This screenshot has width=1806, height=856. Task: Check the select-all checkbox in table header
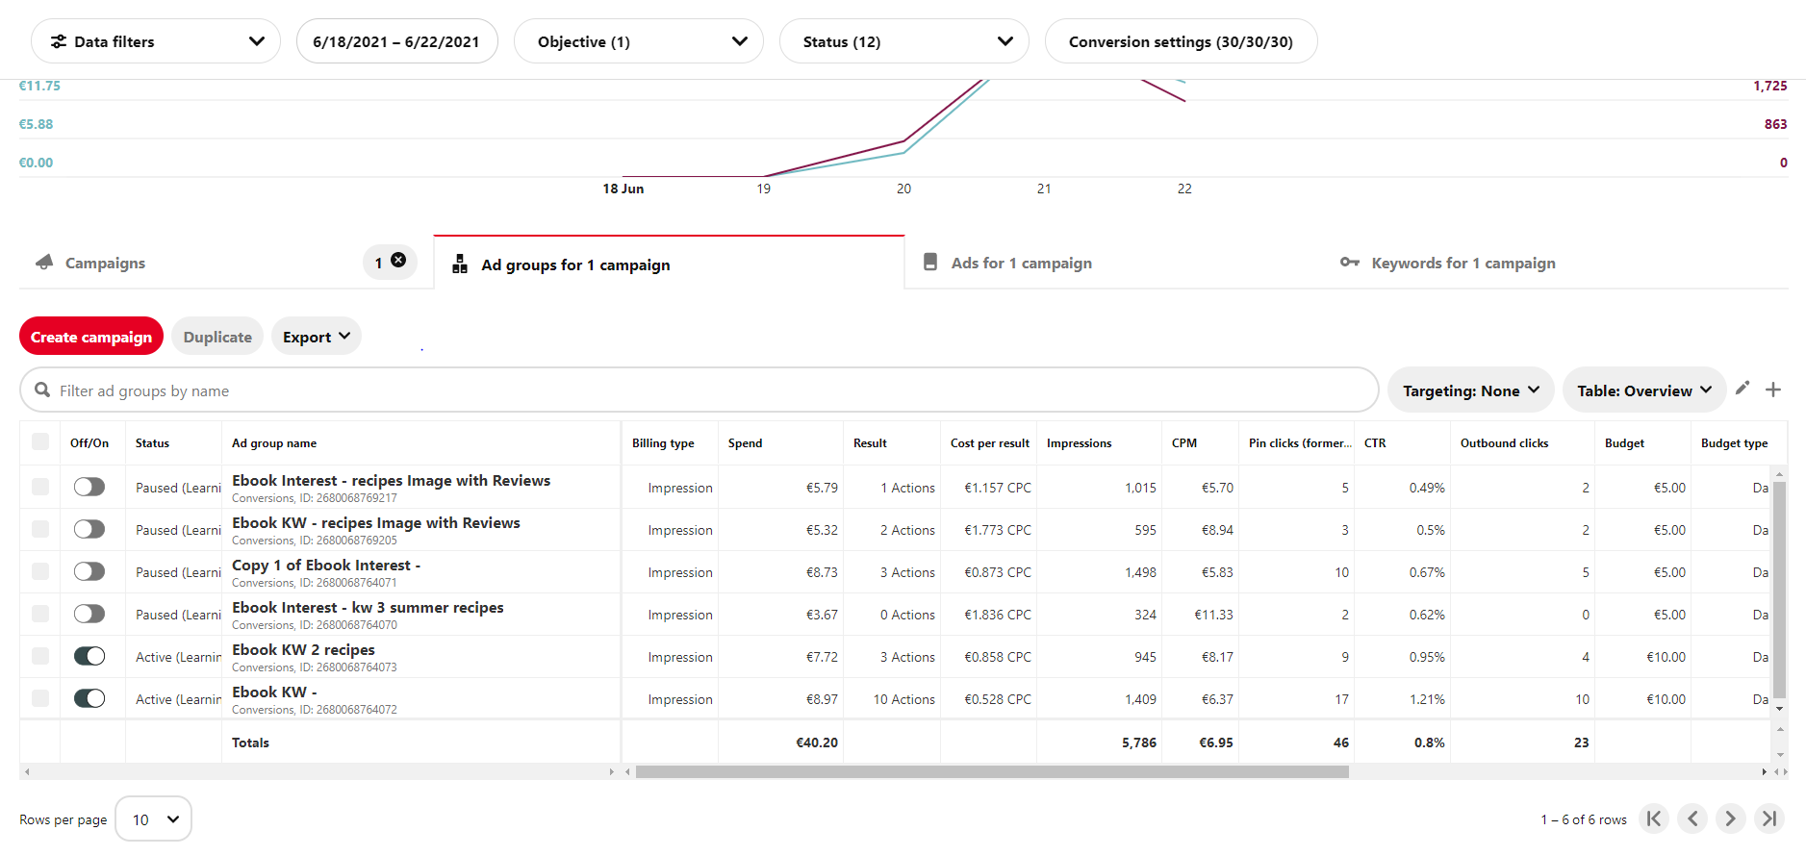40,441
